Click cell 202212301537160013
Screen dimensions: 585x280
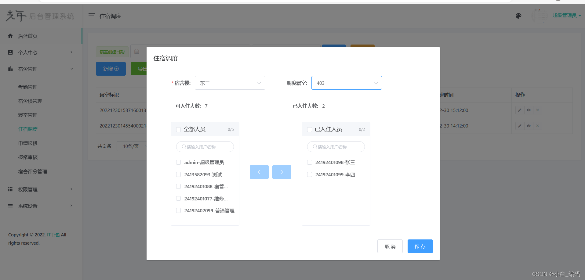tap(123, 110)
